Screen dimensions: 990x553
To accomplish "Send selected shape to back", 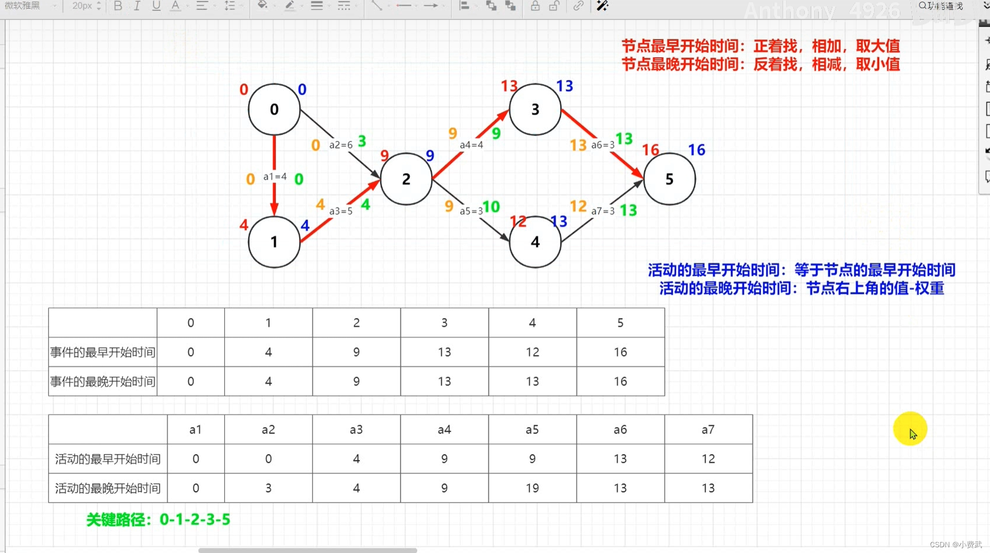I will tap(510, 6).
